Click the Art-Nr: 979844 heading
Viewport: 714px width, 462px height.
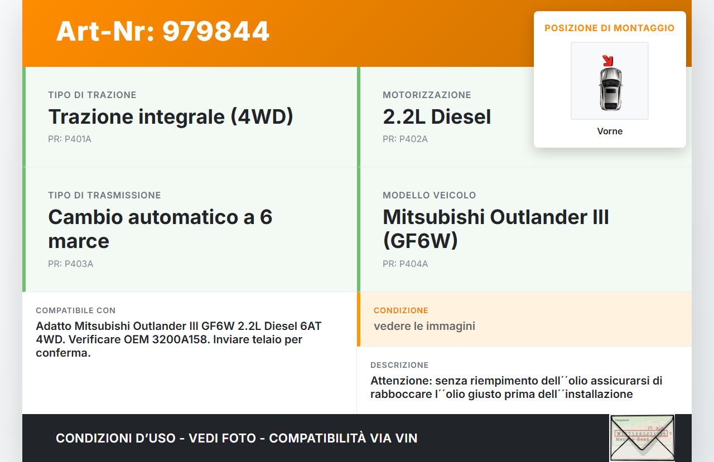coord(162,32)
